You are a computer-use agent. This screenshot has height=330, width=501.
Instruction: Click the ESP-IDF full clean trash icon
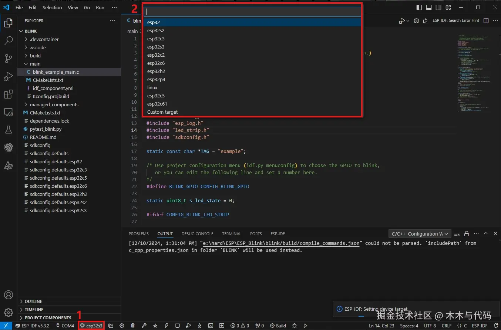click(x=133, y=326)
